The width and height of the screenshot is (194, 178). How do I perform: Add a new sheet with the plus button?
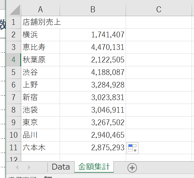(x=132, y=168)
